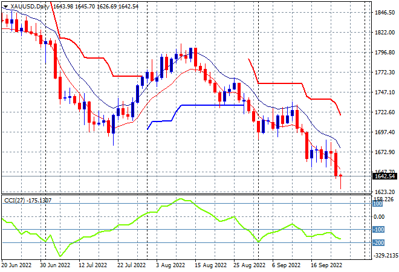The width and height of the screenshot is (399, 272).
Task: Click the current price label 1642.54
Action: (x=384, y=176)
